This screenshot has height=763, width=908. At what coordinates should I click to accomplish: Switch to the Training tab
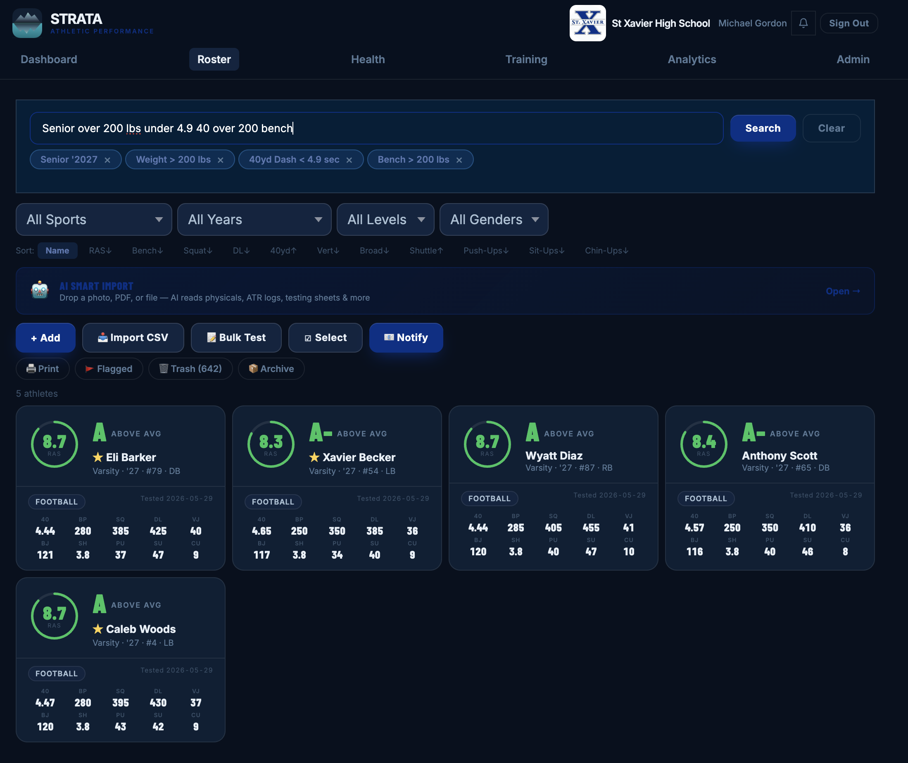coord(526,60)
